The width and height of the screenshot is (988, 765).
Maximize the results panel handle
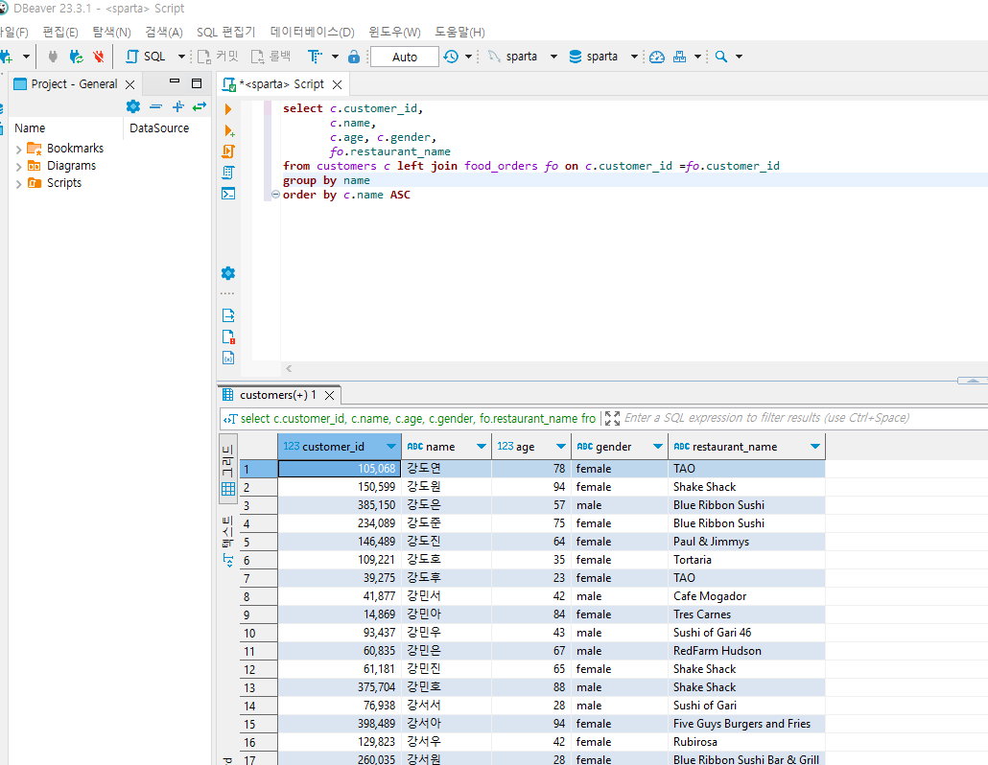point(973,381)
